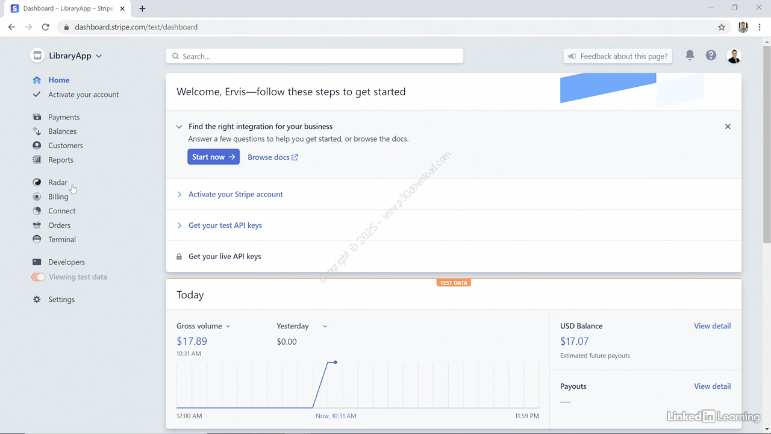
Task: Open Chrome menu three dots
Action: click(x=760, y=27)
